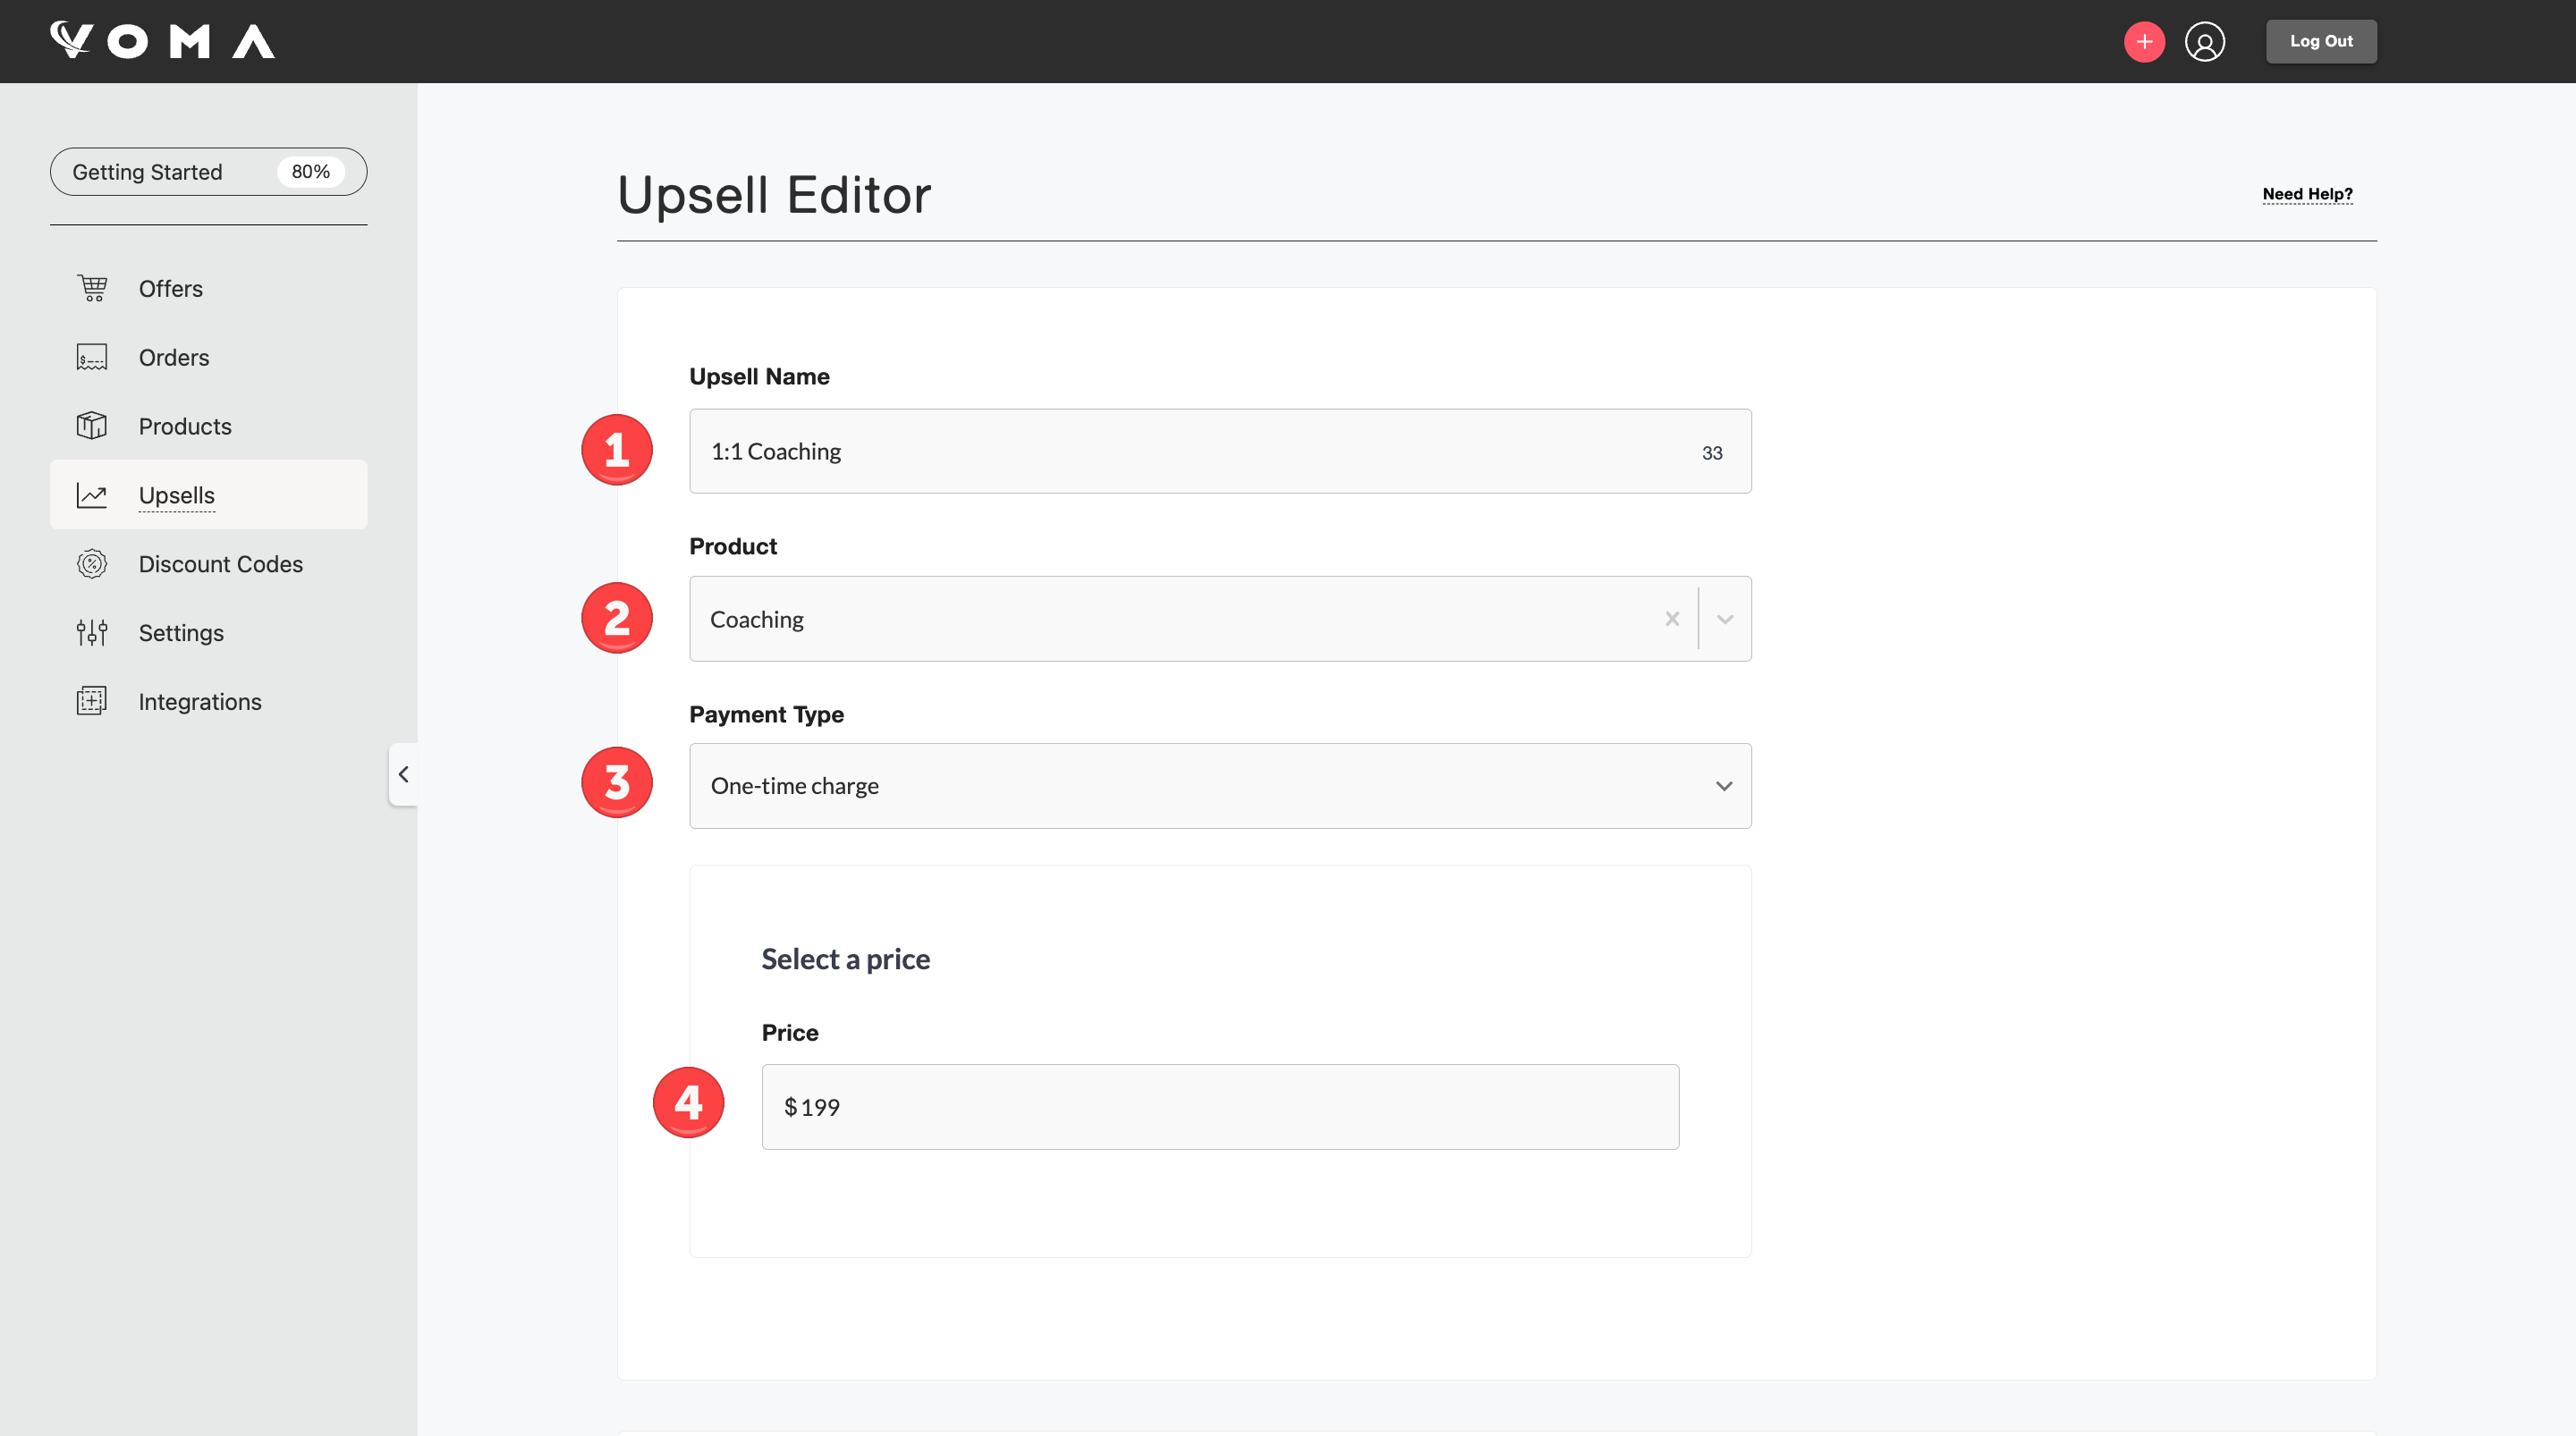2576x1436 pixels.
Task: Click into the Price input field
Action: click(1220, 1107)
